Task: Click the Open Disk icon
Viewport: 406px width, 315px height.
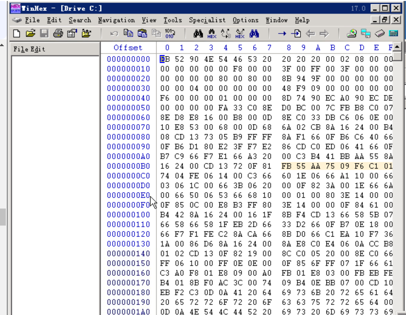Action: pyautogui.click(x=352, y=34)
